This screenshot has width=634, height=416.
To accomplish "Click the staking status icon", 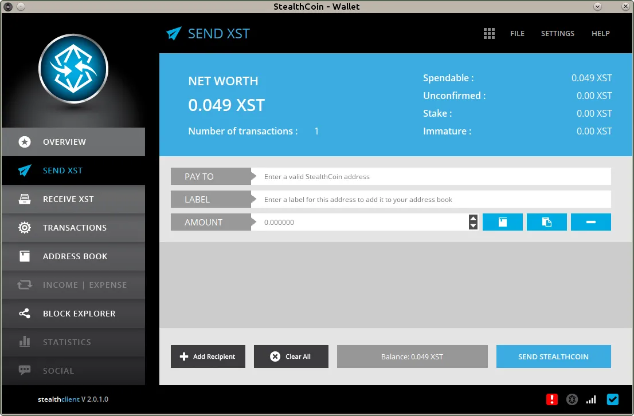I will [572, 399].
